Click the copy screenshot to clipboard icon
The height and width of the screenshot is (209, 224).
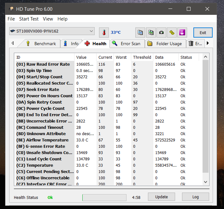pyautogui.click(x=151, y=33)
